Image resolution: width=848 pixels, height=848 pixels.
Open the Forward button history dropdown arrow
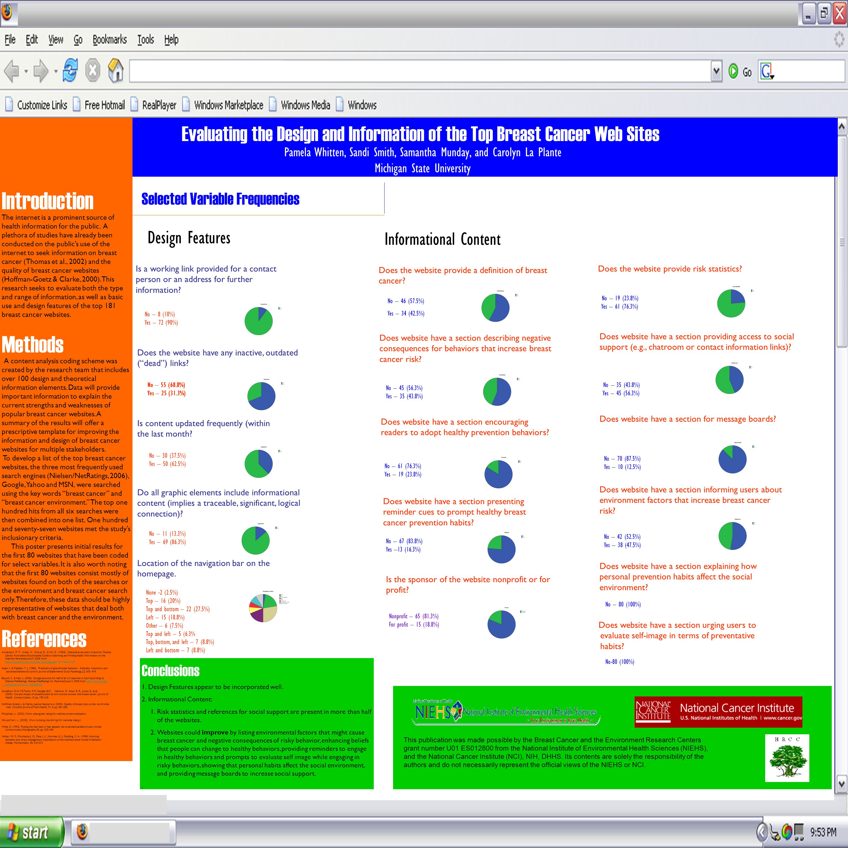click(x=55, y=71)
